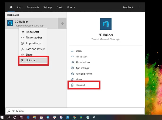Image resolution: width=162 pixels, height=120 pixels.
Task: Open App settings in details pane
Action: 82,68
